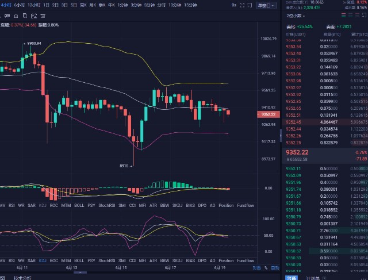
Task: Click the 9980.94 high price label
Action: 34,44
